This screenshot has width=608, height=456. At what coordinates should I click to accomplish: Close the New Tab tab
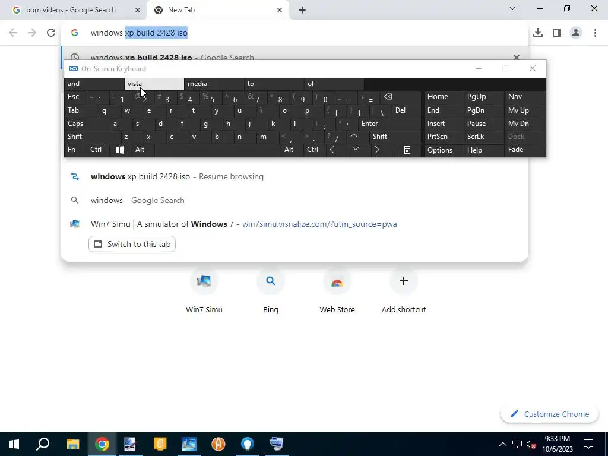(280, 10)
